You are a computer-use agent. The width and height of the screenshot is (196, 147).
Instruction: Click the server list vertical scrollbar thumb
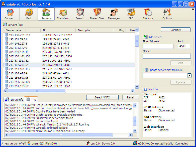(137, 41)
